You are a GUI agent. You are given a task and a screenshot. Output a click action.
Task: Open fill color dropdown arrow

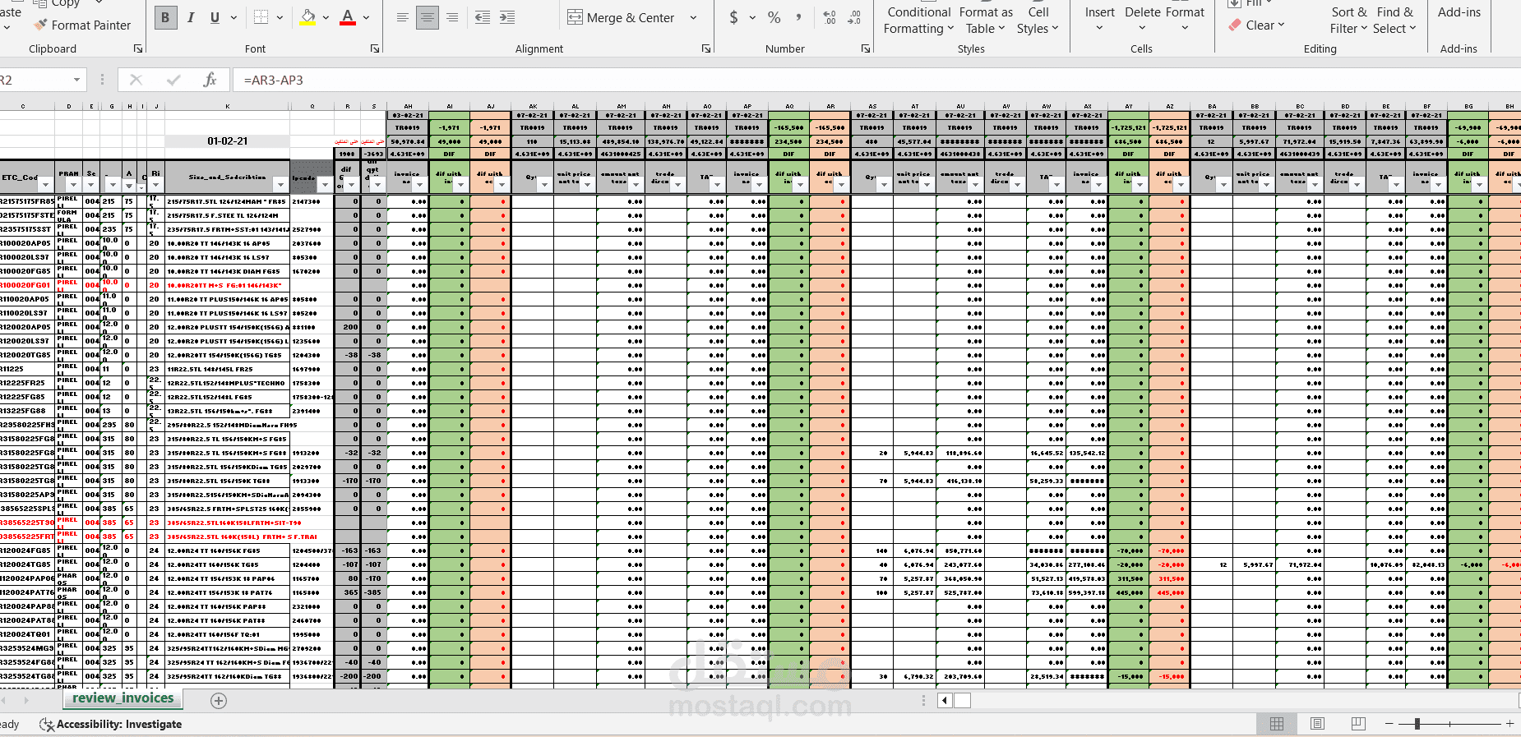click(326, 17)
